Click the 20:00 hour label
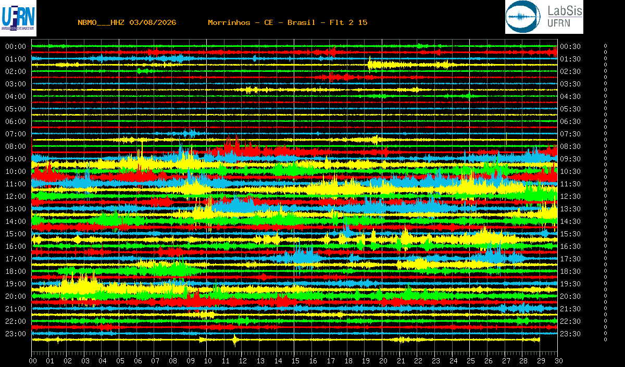Image resolution: width=625 pixels, height=367 pixels. click(x=16, y=296)
